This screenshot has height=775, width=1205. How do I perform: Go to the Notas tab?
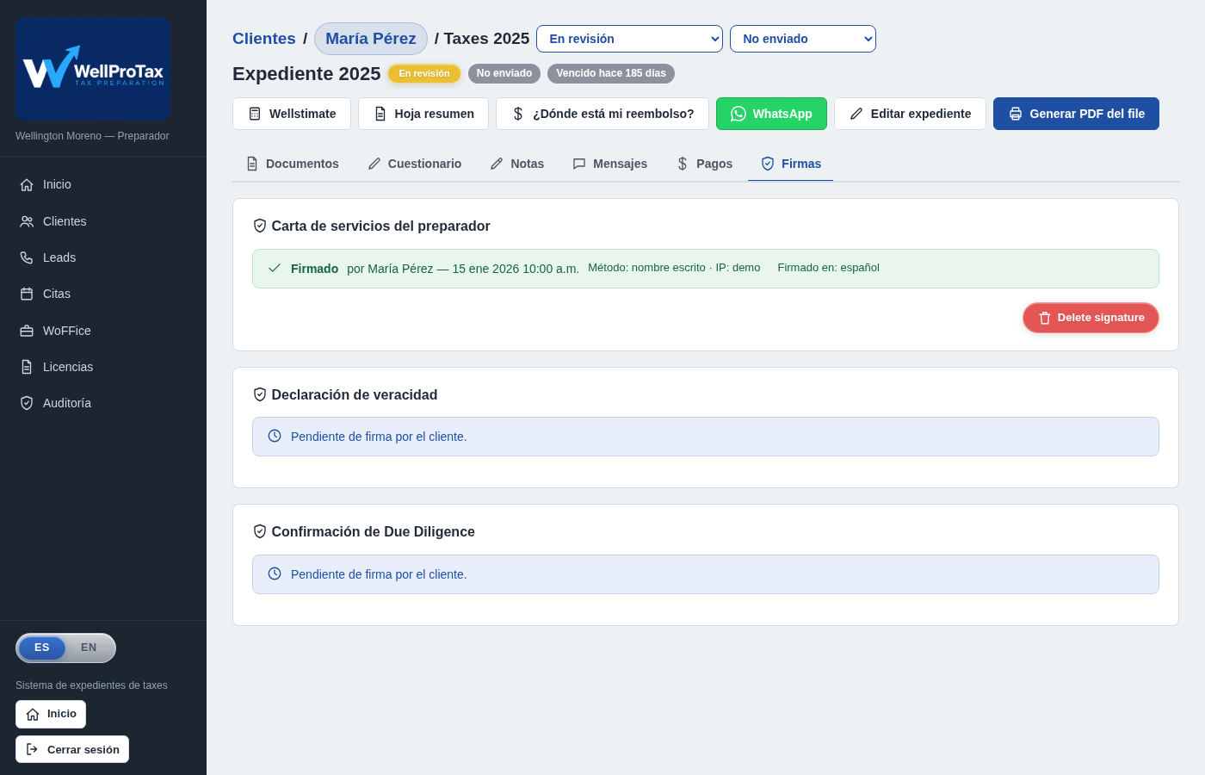point(517,164)
